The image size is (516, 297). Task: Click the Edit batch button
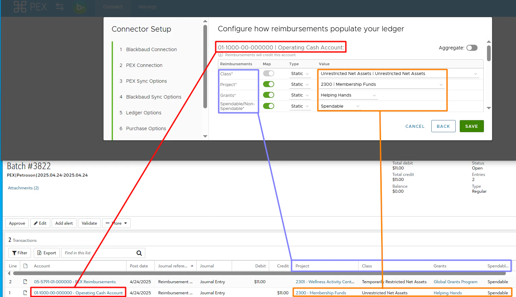(x=40, y=223)
